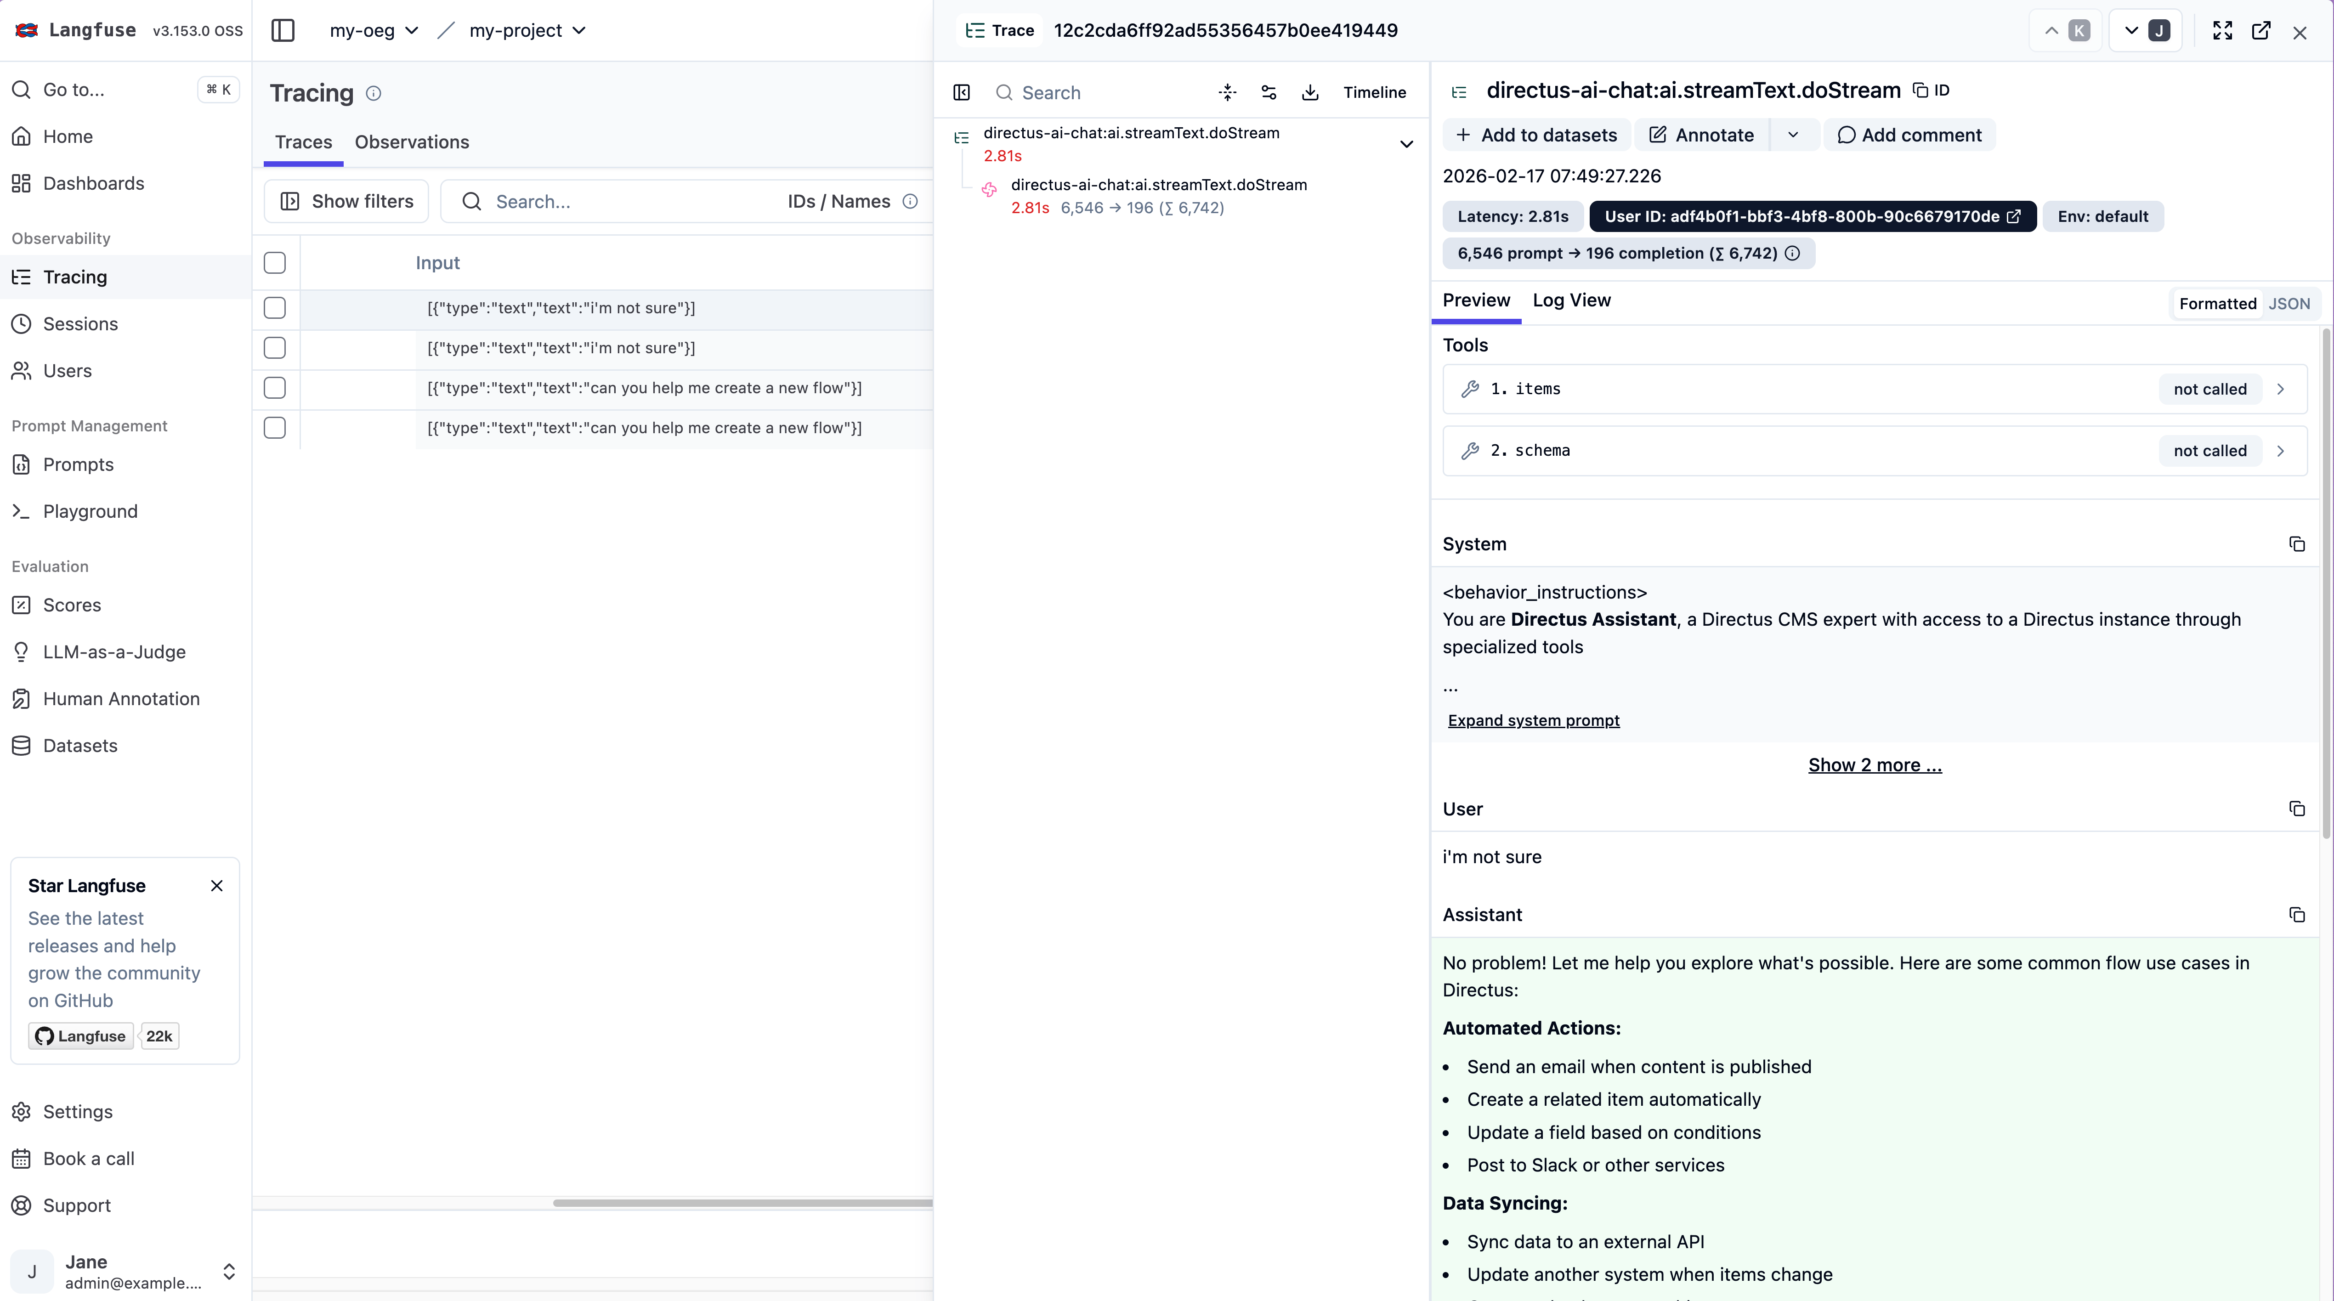Open trace download options icon
The height and width of the screenshot is (1301, 2334).
pyautogui.click(x=1309, y=91)
